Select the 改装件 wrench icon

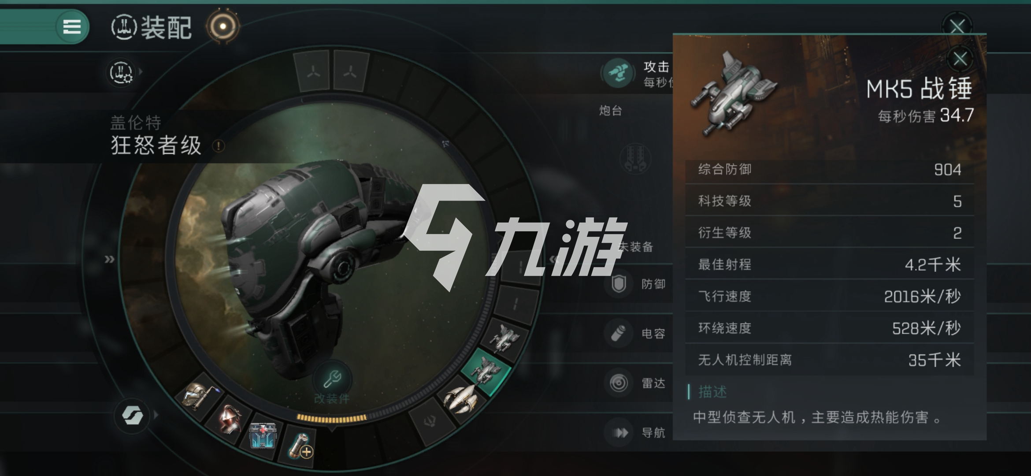[x=332, y=379]
